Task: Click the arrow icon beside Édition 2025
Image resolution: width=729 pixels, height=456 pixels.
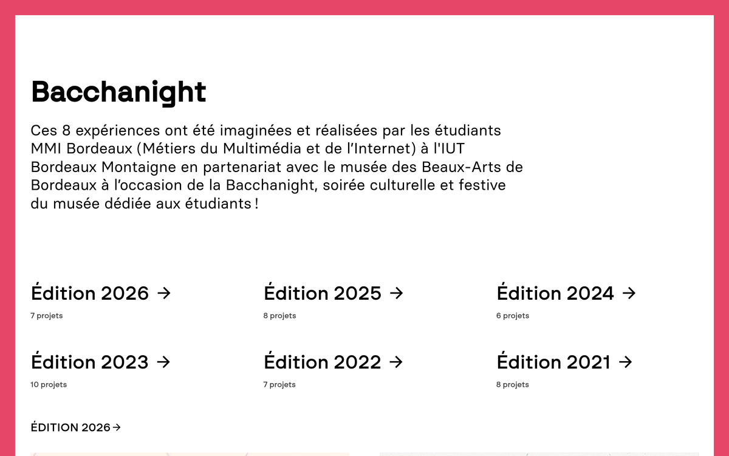Action: [396, 294]
